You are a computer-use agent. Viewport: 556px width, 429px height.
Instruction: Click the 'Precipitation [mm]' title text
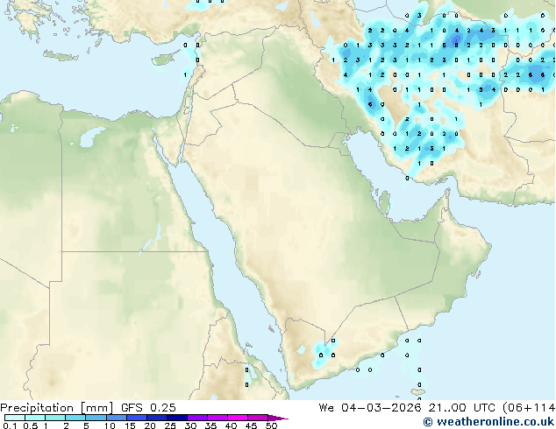click(57, 408)
